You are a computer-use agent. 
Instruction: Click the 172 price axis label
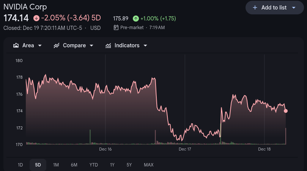coord(19,128)
